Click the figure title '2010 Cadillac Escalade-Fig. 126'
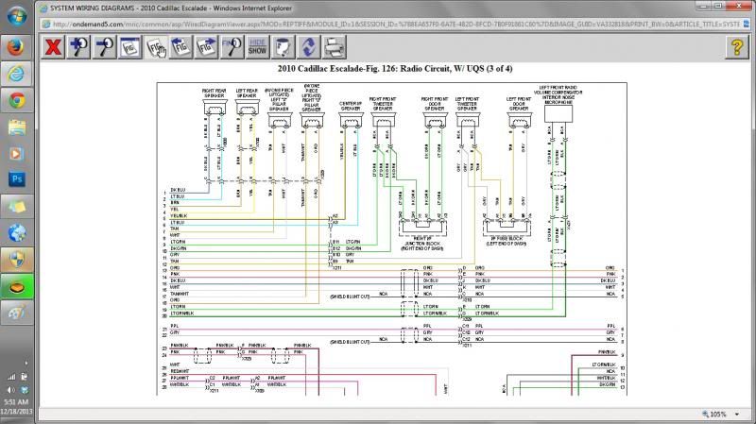The image size is (756, 424). pyautogui.click(x=395, y=68)
